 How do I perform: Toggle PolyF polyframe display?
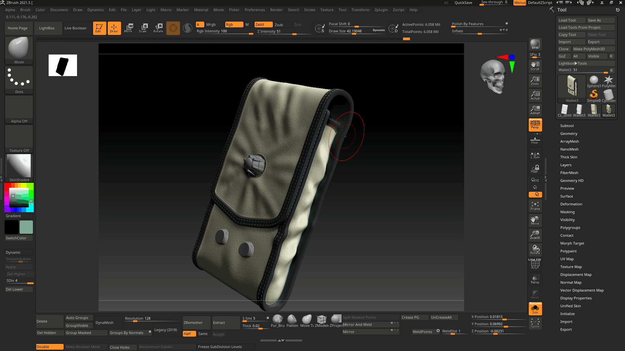coord(535,264)
